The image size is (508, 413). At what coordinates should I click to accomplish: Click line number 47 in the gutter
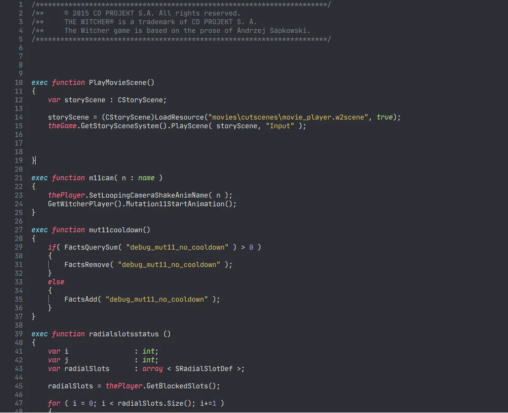[x=19, y=403]
